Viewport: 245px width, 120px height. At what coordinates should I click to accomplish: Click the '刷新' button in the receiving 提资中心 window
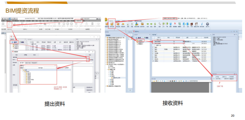click(146, 38)
